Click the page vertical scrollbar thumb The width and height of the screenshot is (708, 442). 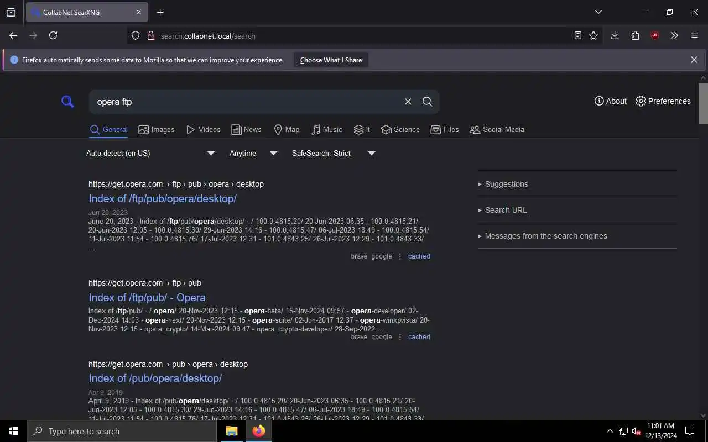703,103
